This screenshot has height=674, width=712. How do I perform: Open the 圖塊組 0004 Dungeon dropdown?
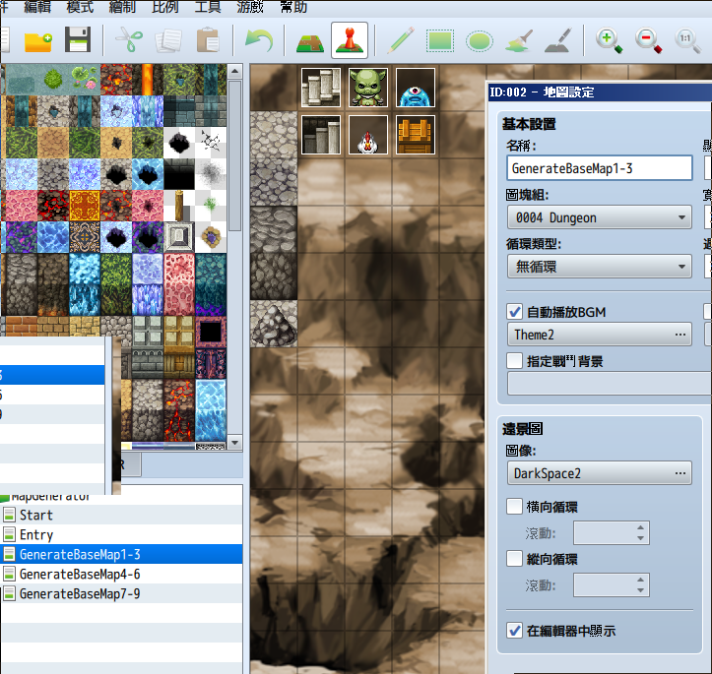click(600, 217)
